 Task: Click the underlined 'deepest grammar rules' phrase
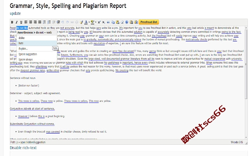coord(33,70)
